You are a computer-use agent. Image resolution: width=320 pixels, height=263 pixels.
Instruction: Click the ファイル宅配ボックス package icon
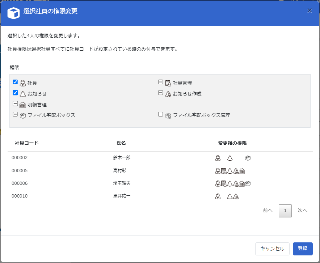point(23,116)
